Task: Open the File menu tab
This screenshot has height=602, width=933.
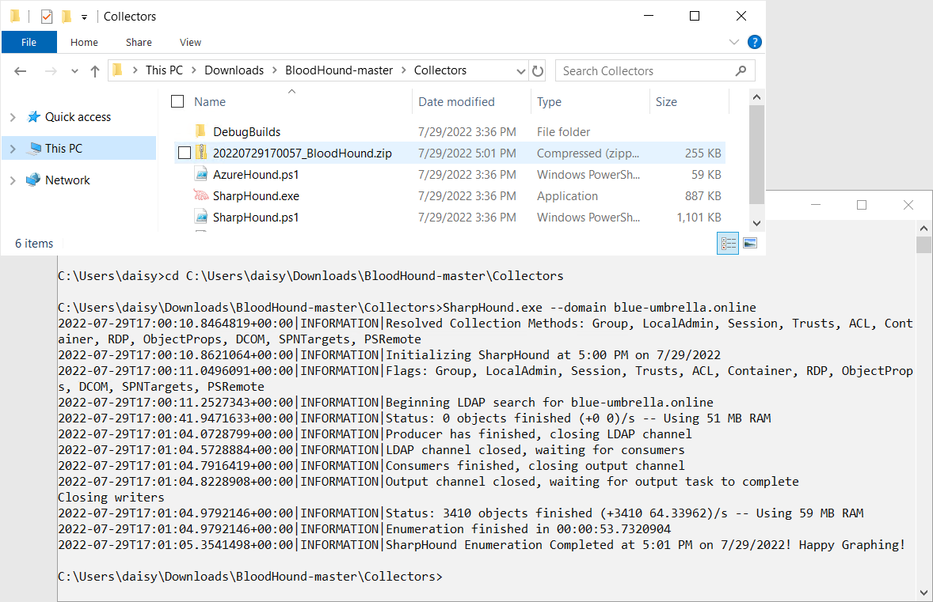Action: coord(29,42)
